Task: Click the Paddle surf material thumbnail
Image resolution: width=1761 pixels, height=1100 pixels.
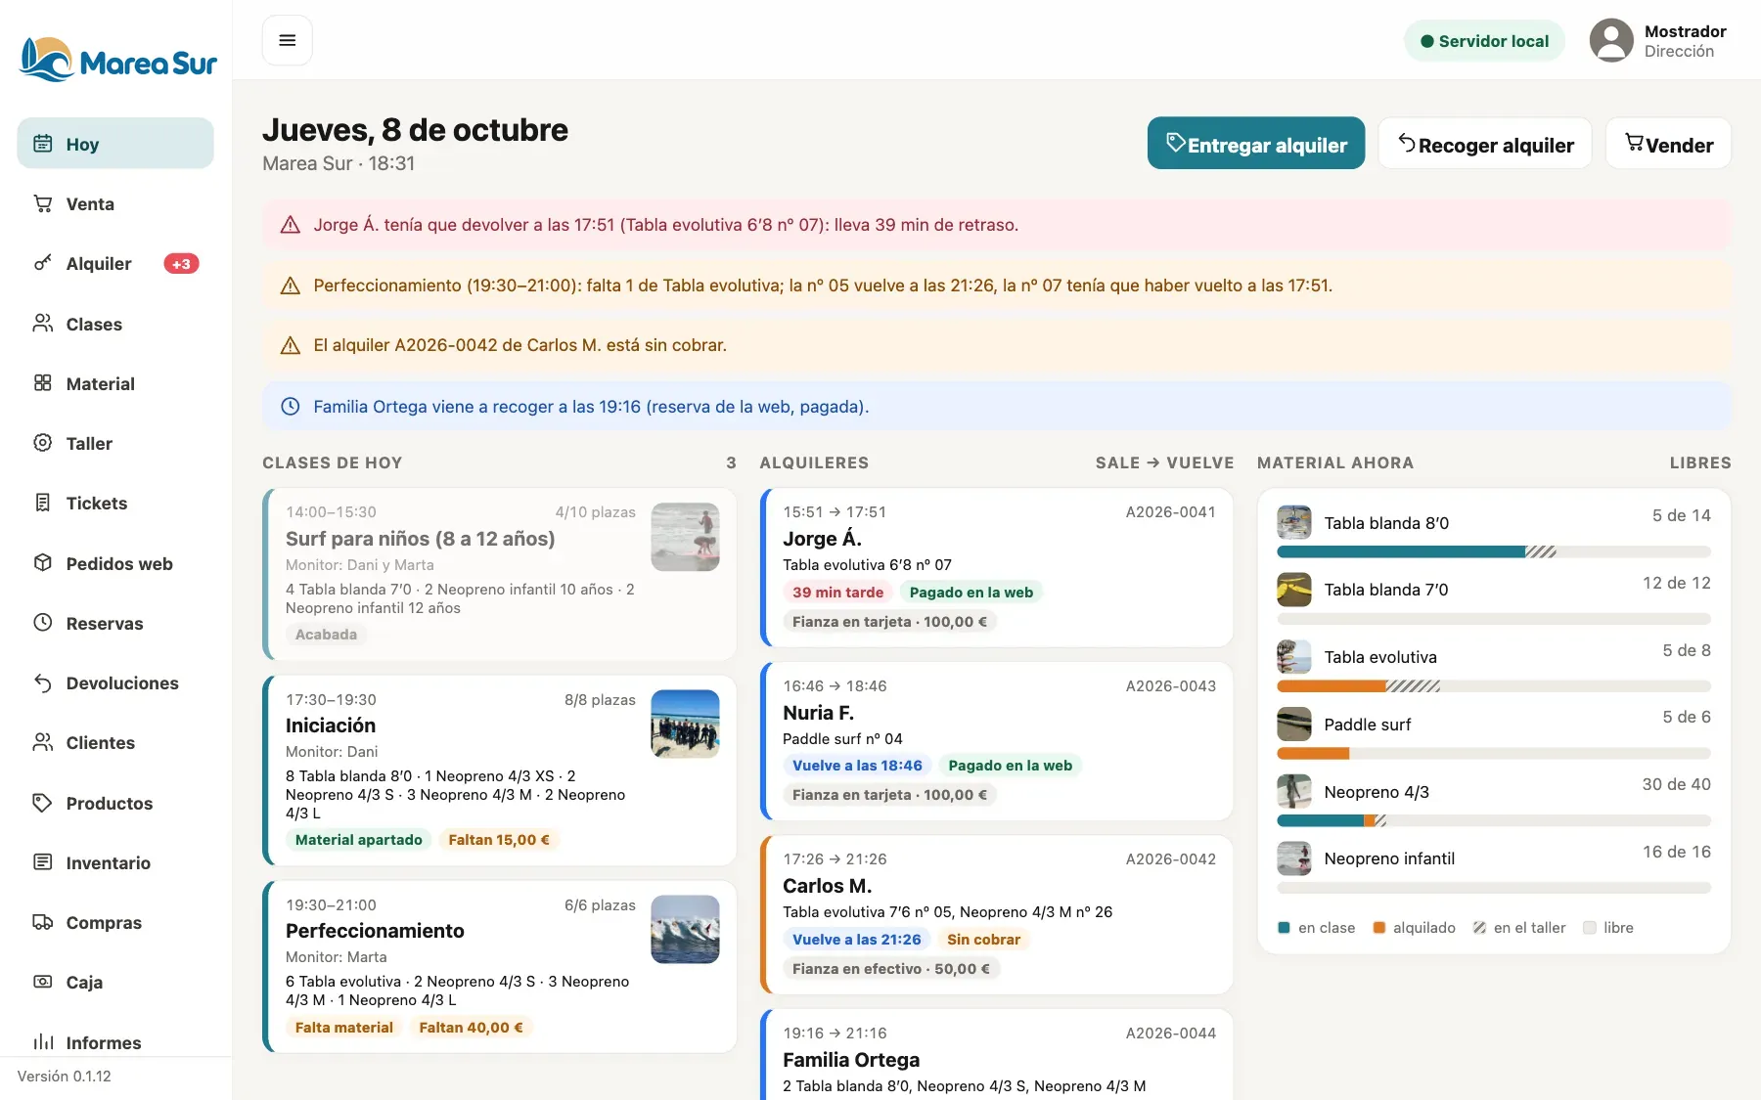Action: pos(1294,725)
